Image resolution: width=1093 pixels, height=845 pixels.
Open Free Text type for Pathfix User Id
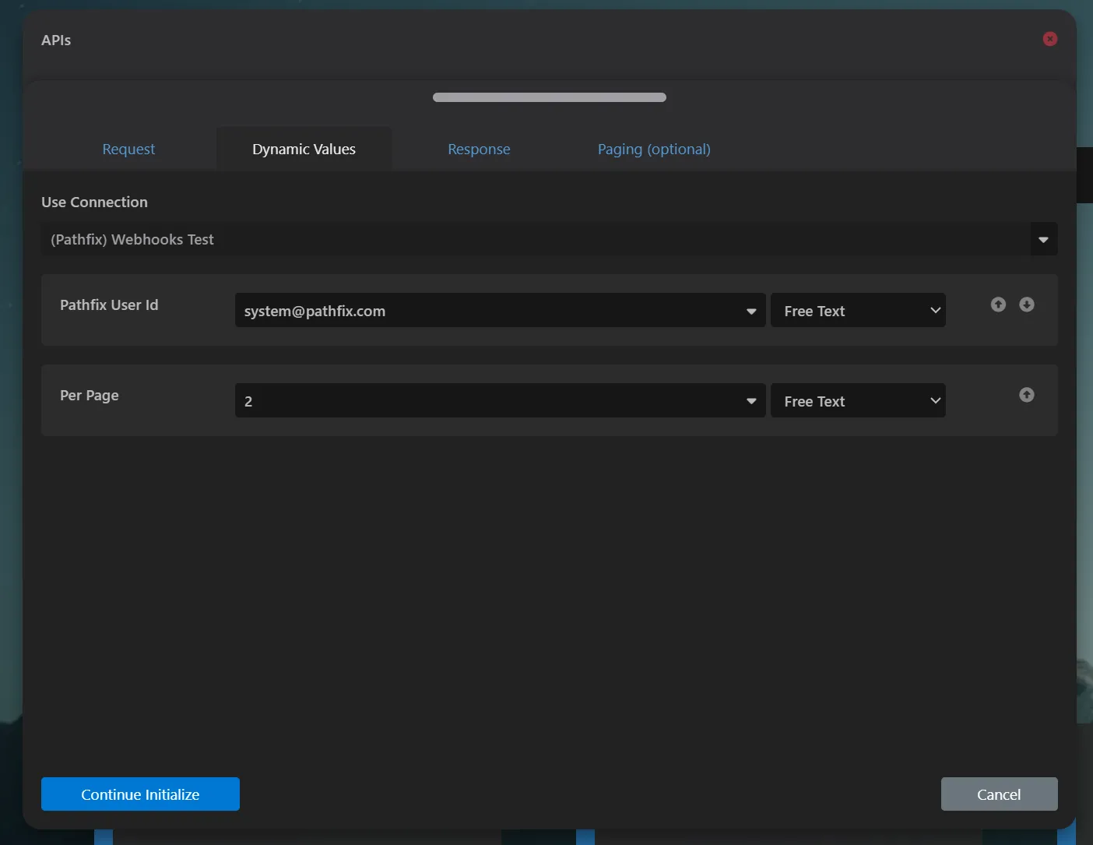click(858, 310)
